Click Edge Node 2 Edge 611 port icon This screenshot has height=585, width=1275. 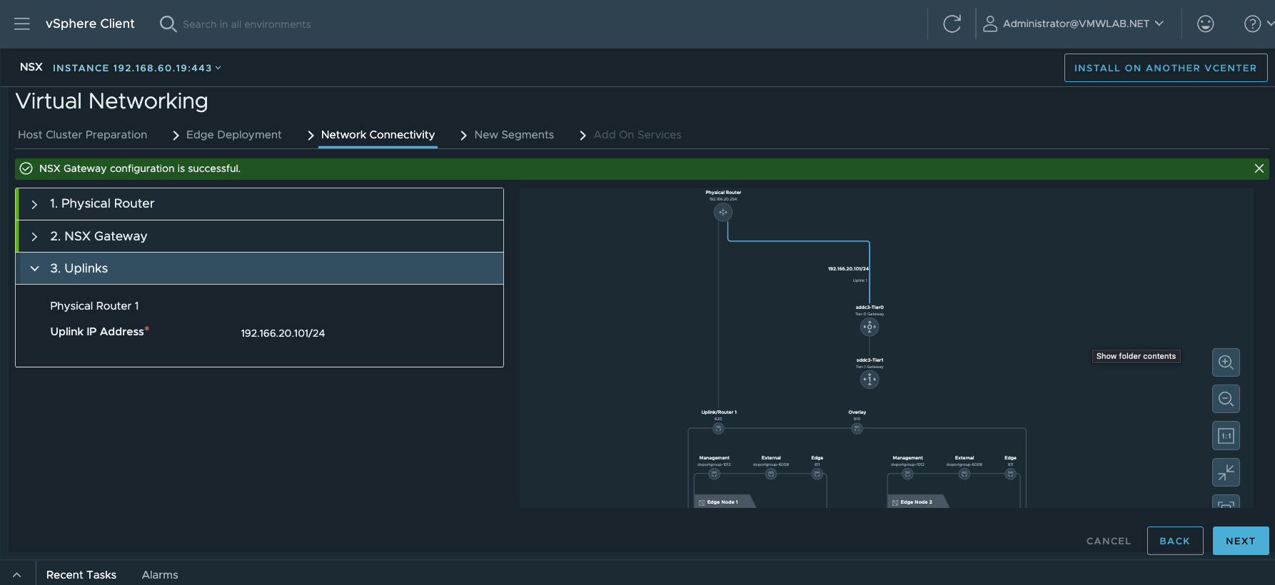pyautogui.click(x=1010, y=474)
